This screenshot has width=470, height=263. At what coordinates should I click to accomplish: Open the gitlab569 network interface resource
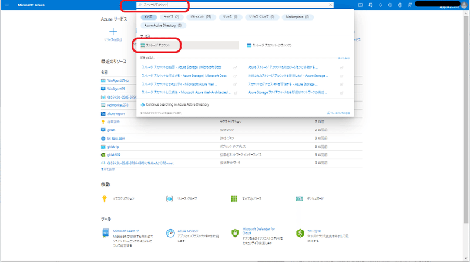coord(113,155)
